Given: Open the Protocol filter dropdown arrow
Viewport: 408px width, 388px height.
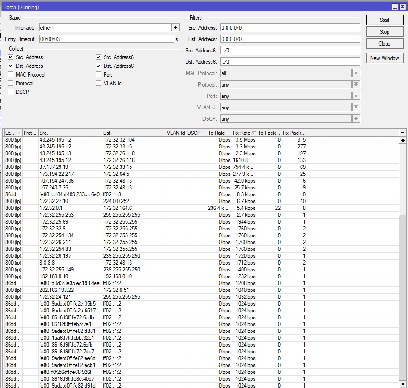Looking at the screenshot, I should (356, 85).
